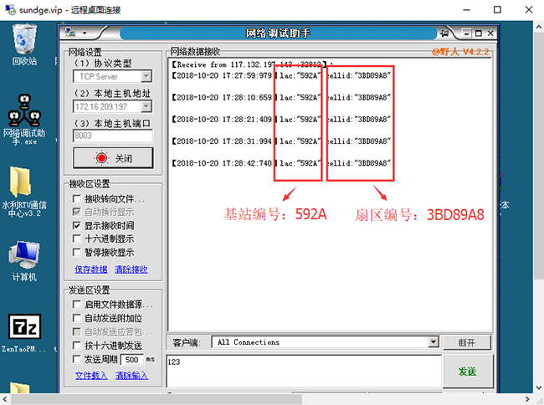The height and width of the screenshot is (405, 544).
Task: Enable 按十六进制发送 checkbox
Action: (77, 345)
